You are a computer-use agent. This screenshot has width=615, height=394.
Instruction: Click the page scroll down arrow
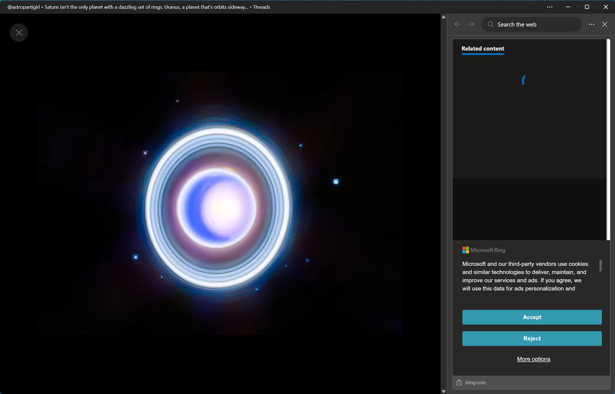(x=443, y=391)
